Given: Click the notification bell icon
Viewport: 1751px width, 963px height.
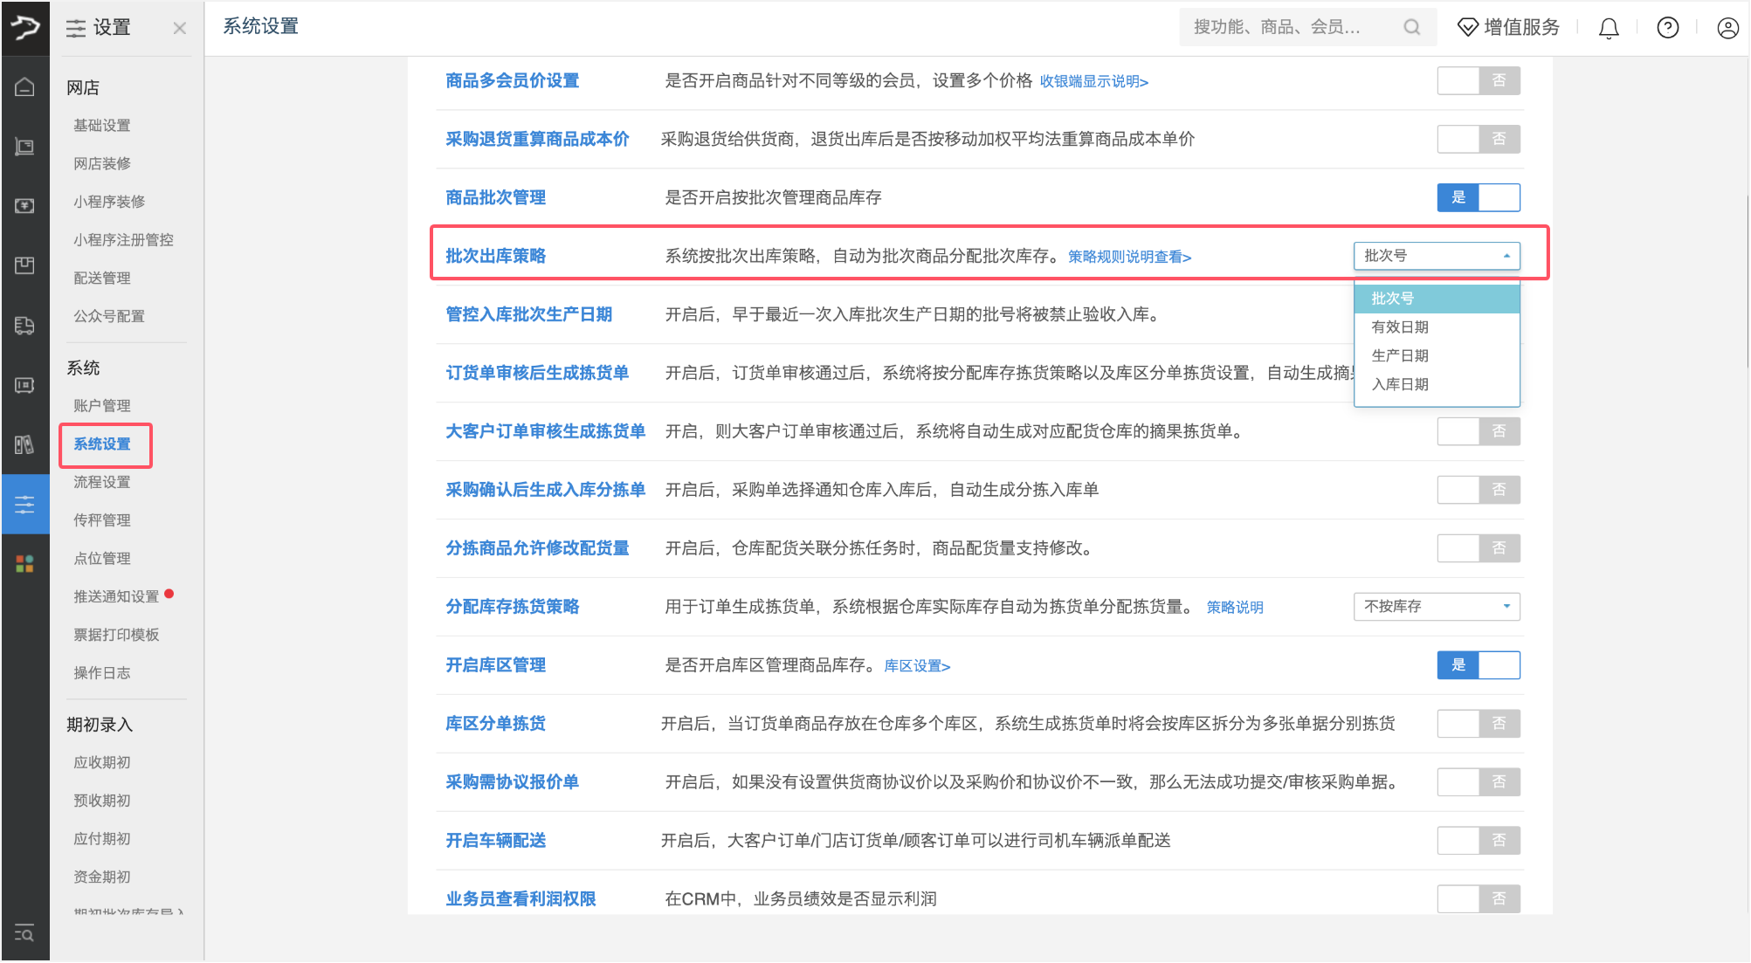Looking at the screenshot, I should pyautogui.click(x=1608, y=28).
